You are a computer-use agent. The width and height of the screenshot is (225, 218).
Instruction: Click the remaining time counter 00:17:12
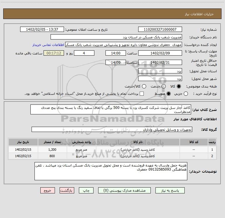click(x=54, y=53)
